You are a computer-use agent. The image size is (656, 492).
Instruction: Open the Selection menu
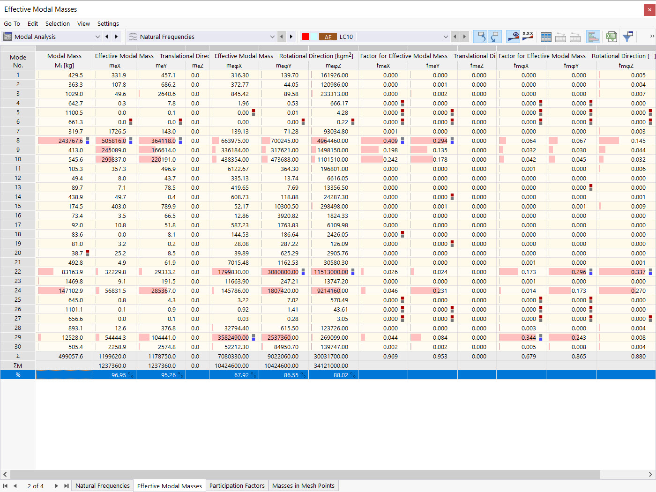[58, 23]
